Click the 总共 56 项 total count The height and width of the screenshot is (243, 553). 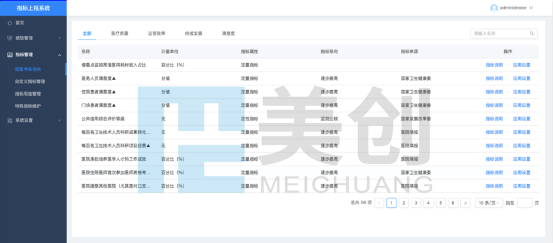pos(361,203)
